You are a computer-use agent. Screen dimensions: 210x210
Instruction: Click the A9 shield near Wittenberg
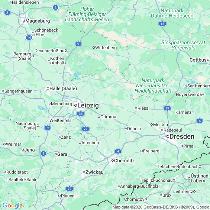pos(78,44)
